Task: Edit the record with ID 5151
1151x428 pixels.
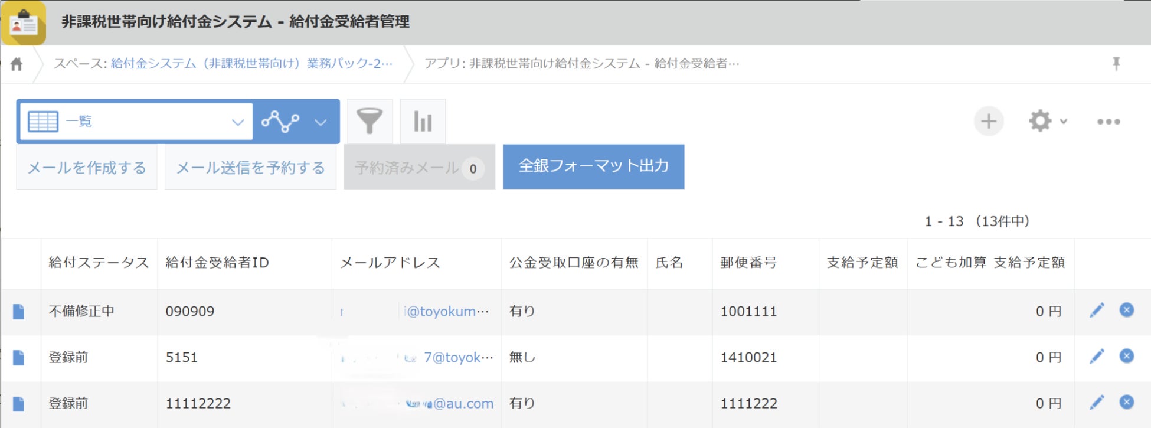Action: (1097, 357)
